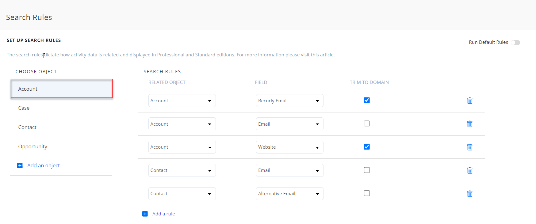Uncheck Trim to Domain for Recurly Email

coord(367,100)
